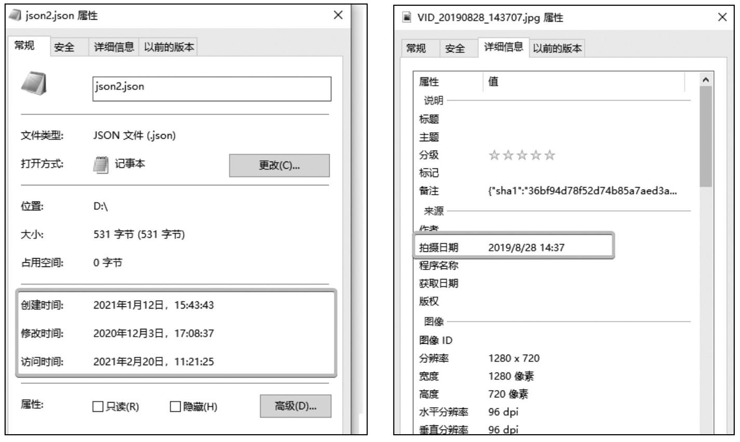740x442 pixels.
Task: Click the 备注 sha1 value field
Action: tap(582, 191)
